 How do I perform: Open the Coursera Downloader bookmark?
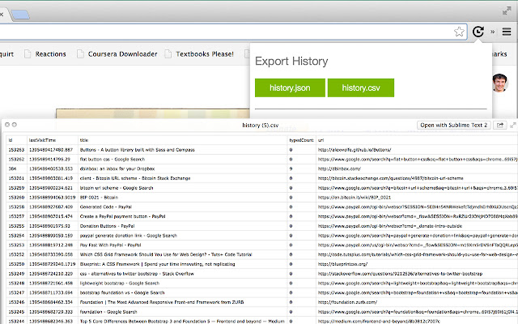117,54
